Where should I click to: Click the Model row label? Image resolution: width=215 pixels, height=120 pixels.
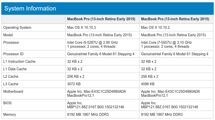click(x=8, y=35)
